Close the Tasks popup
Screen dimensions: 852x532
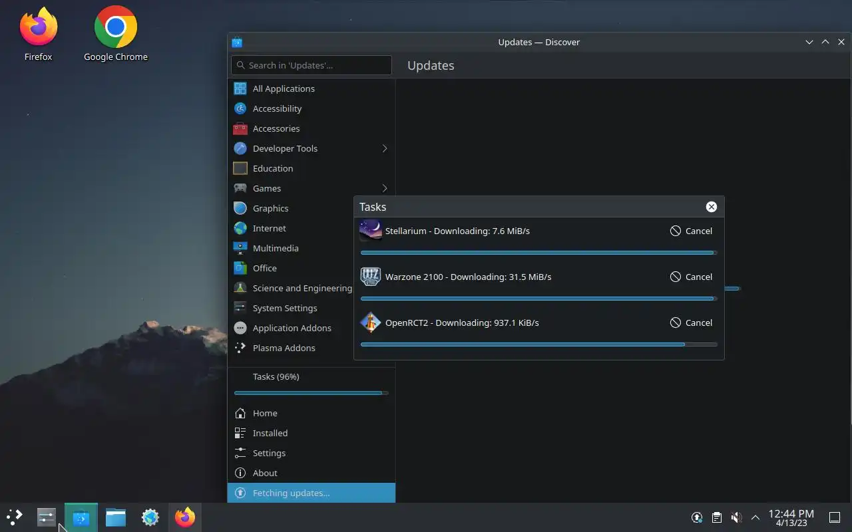(x=712, y=207)
